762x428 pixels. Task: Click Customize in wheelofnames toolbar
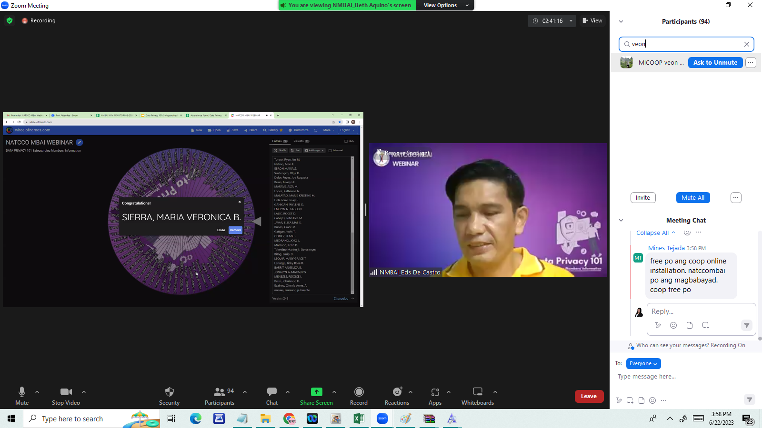299,130
